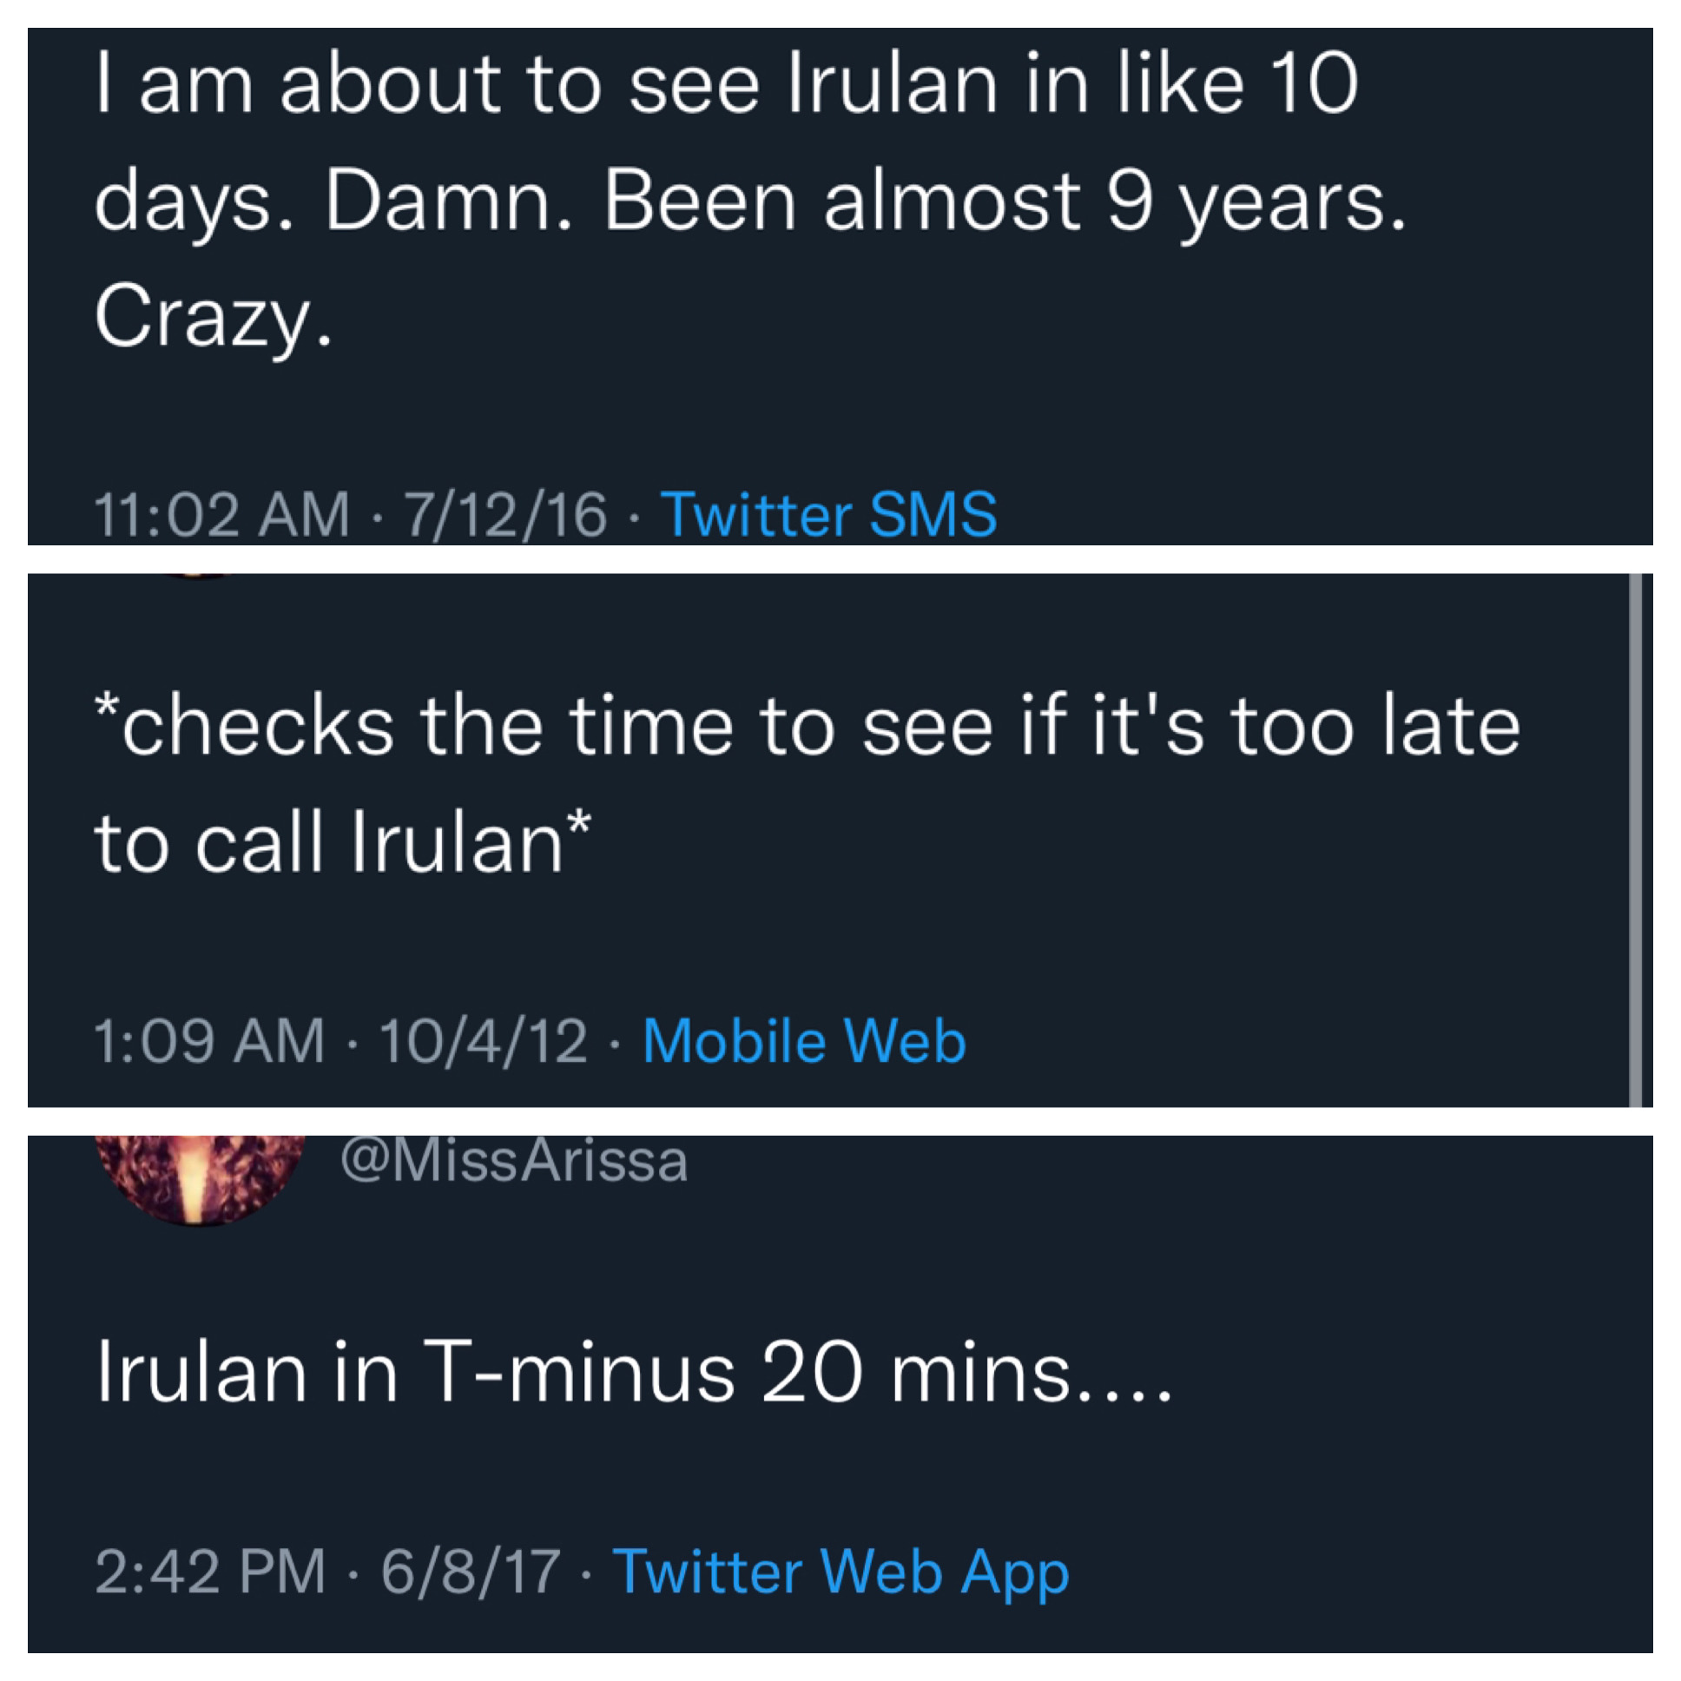This screenshot has height=1681, width=1681.
Task: Open the Mobile Web source link
Action: 805,1040
